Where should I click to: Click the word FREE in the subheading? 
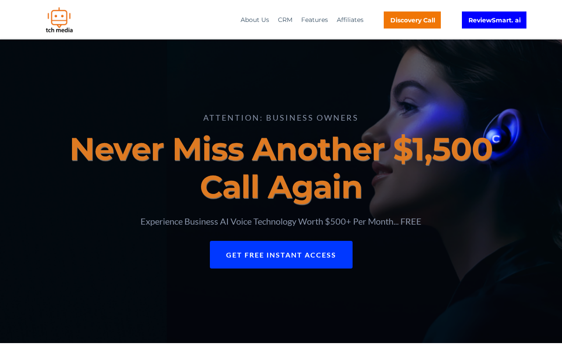411,222
